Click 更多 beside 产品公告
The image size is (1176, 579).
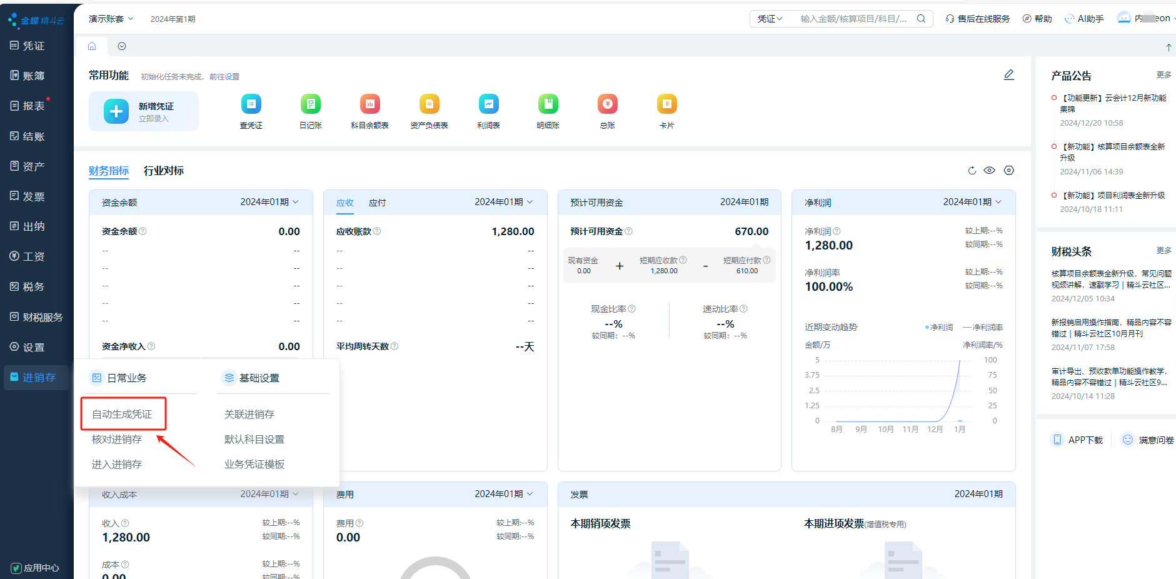pos(1163,75)
